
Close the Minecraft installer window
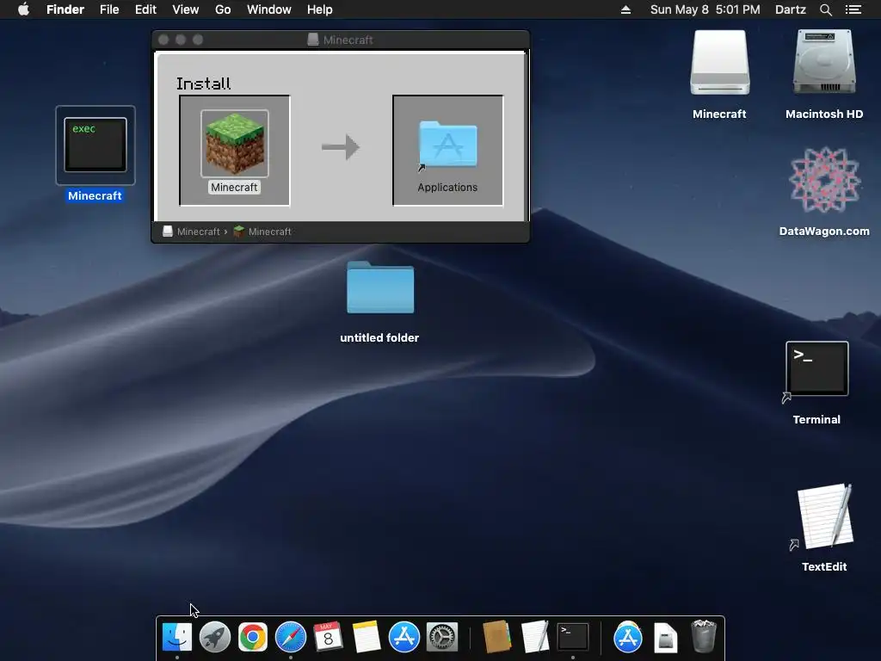coord(163,40)
